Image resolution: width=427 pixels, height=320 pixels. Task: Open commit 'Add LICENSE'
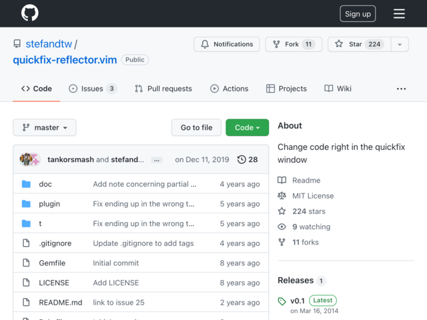click(x=115, y=283)
